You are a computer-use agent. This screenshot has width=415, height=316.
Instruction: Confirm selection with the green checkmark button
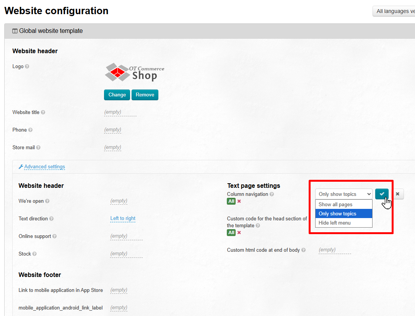click(x=382, y=194)
